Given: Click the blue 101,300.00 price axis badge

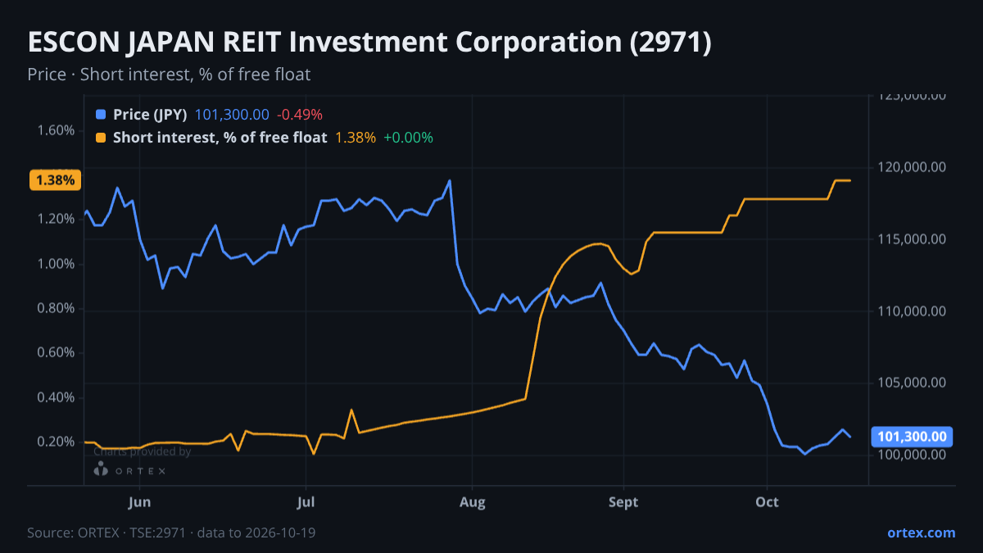Looking at the screenshot, I should [x=912, y=437].
